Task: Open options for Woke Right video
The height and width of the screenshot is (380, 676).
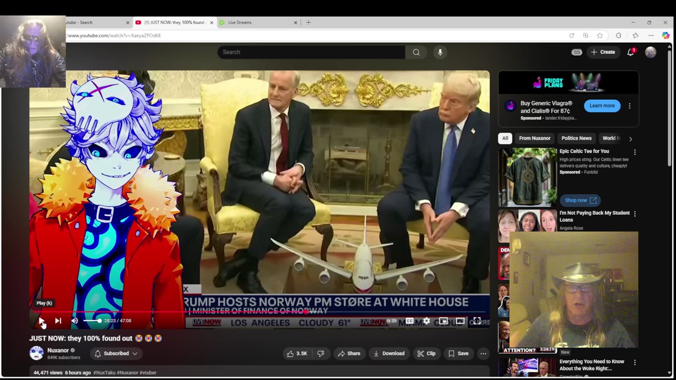Action: pos(635,363)
